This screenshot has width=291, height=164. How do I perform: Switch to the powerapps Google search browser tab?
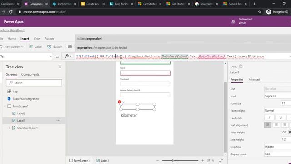(x=206, y=4)
